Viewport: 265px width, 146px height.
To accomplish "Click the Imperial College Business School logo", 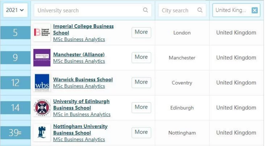I will 42,32.
